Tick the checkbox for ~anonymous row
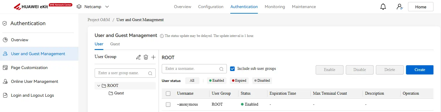This screenshot has height=112, width=441. (x=168, y=104)
